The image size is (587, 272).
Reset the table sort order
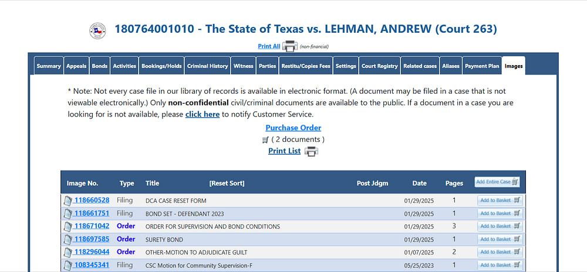pyautogui.click(x=227, y=183)
